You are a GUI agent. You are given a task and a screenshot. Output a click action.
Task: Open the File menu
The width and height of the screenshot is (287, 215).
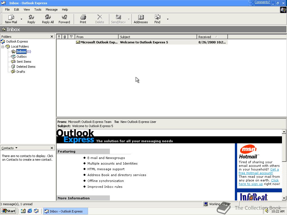click(7, 10)
